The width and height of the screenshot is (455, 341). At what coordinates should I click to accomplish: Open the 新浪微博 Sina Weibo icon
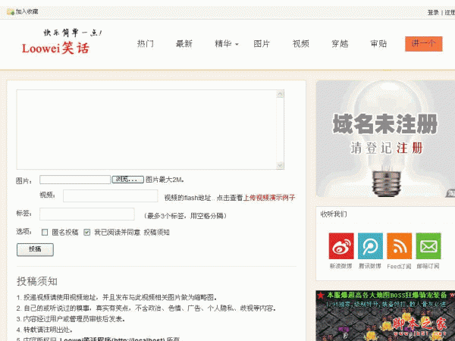[x=341, y=246]
